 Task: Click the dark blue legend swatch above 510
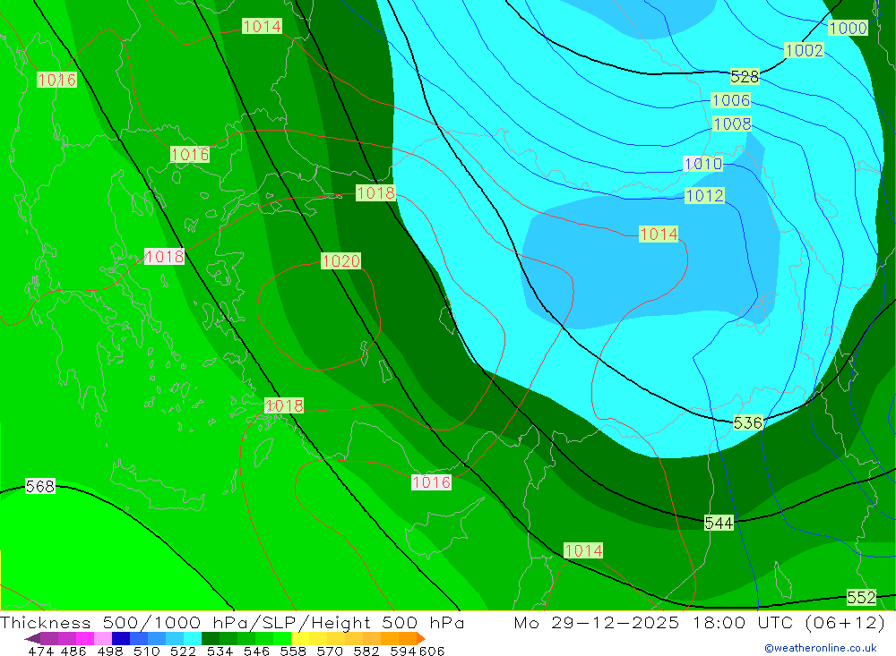click(x=121, y=638)
